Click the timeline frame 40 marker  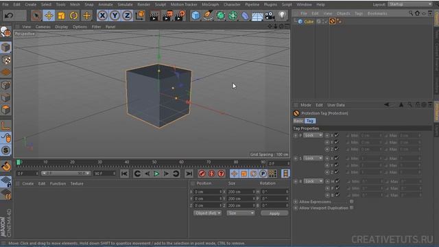point(127,162)
